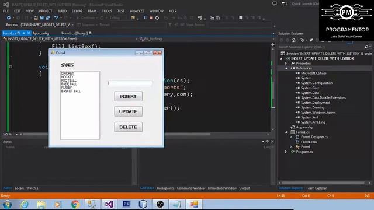Click Solution Explorer Sync with Active Document icon
The image size is (374, 210).
tap(311, 40)
